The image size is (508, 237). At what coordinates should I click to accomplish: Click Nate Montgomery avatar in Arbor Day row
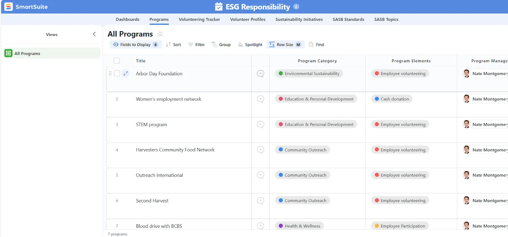coord(467,74)
